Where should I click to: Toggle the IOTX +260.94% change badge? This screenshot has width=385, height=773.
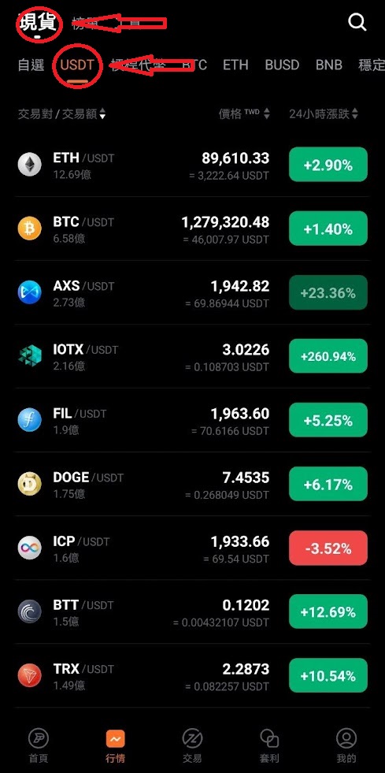[328, 356]
